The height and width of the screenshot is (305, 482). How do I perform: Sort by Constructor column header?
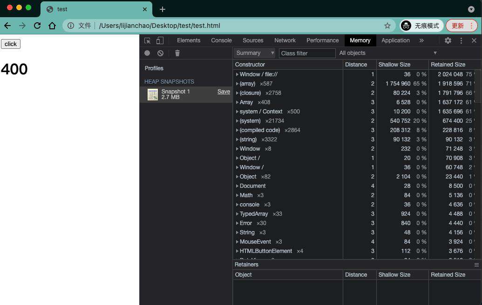tap(288, 65)
